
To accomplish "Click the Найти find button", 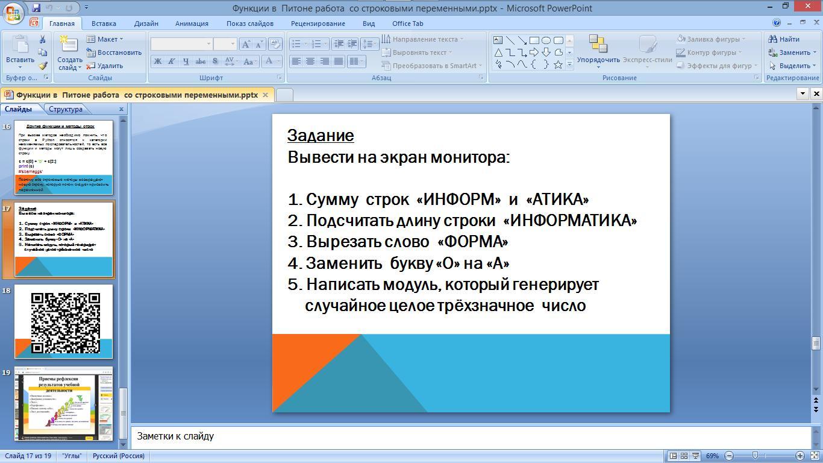I will [784, 39].
